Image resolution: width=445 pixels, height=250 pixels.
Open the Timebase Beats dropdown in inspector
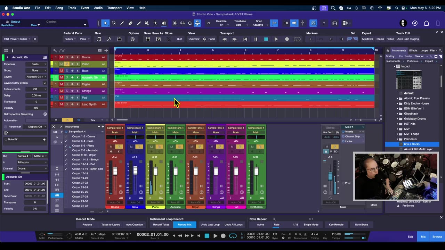coord(37,64)
